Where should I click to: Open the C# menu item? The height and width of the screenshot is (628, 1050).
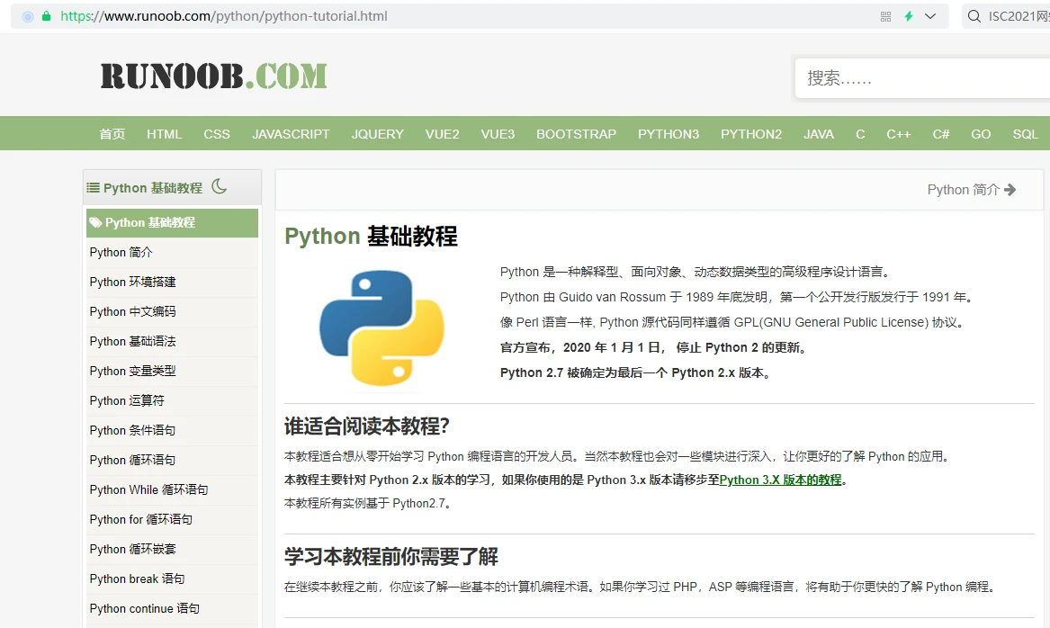941,134
